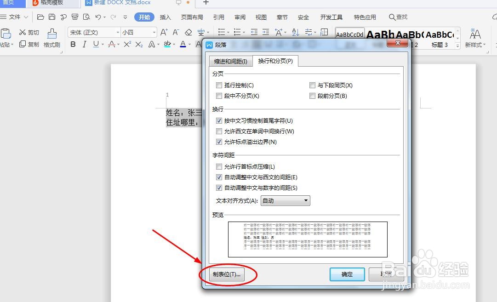
Task: Click the Increase font size icon
Action: click(164, 32)
